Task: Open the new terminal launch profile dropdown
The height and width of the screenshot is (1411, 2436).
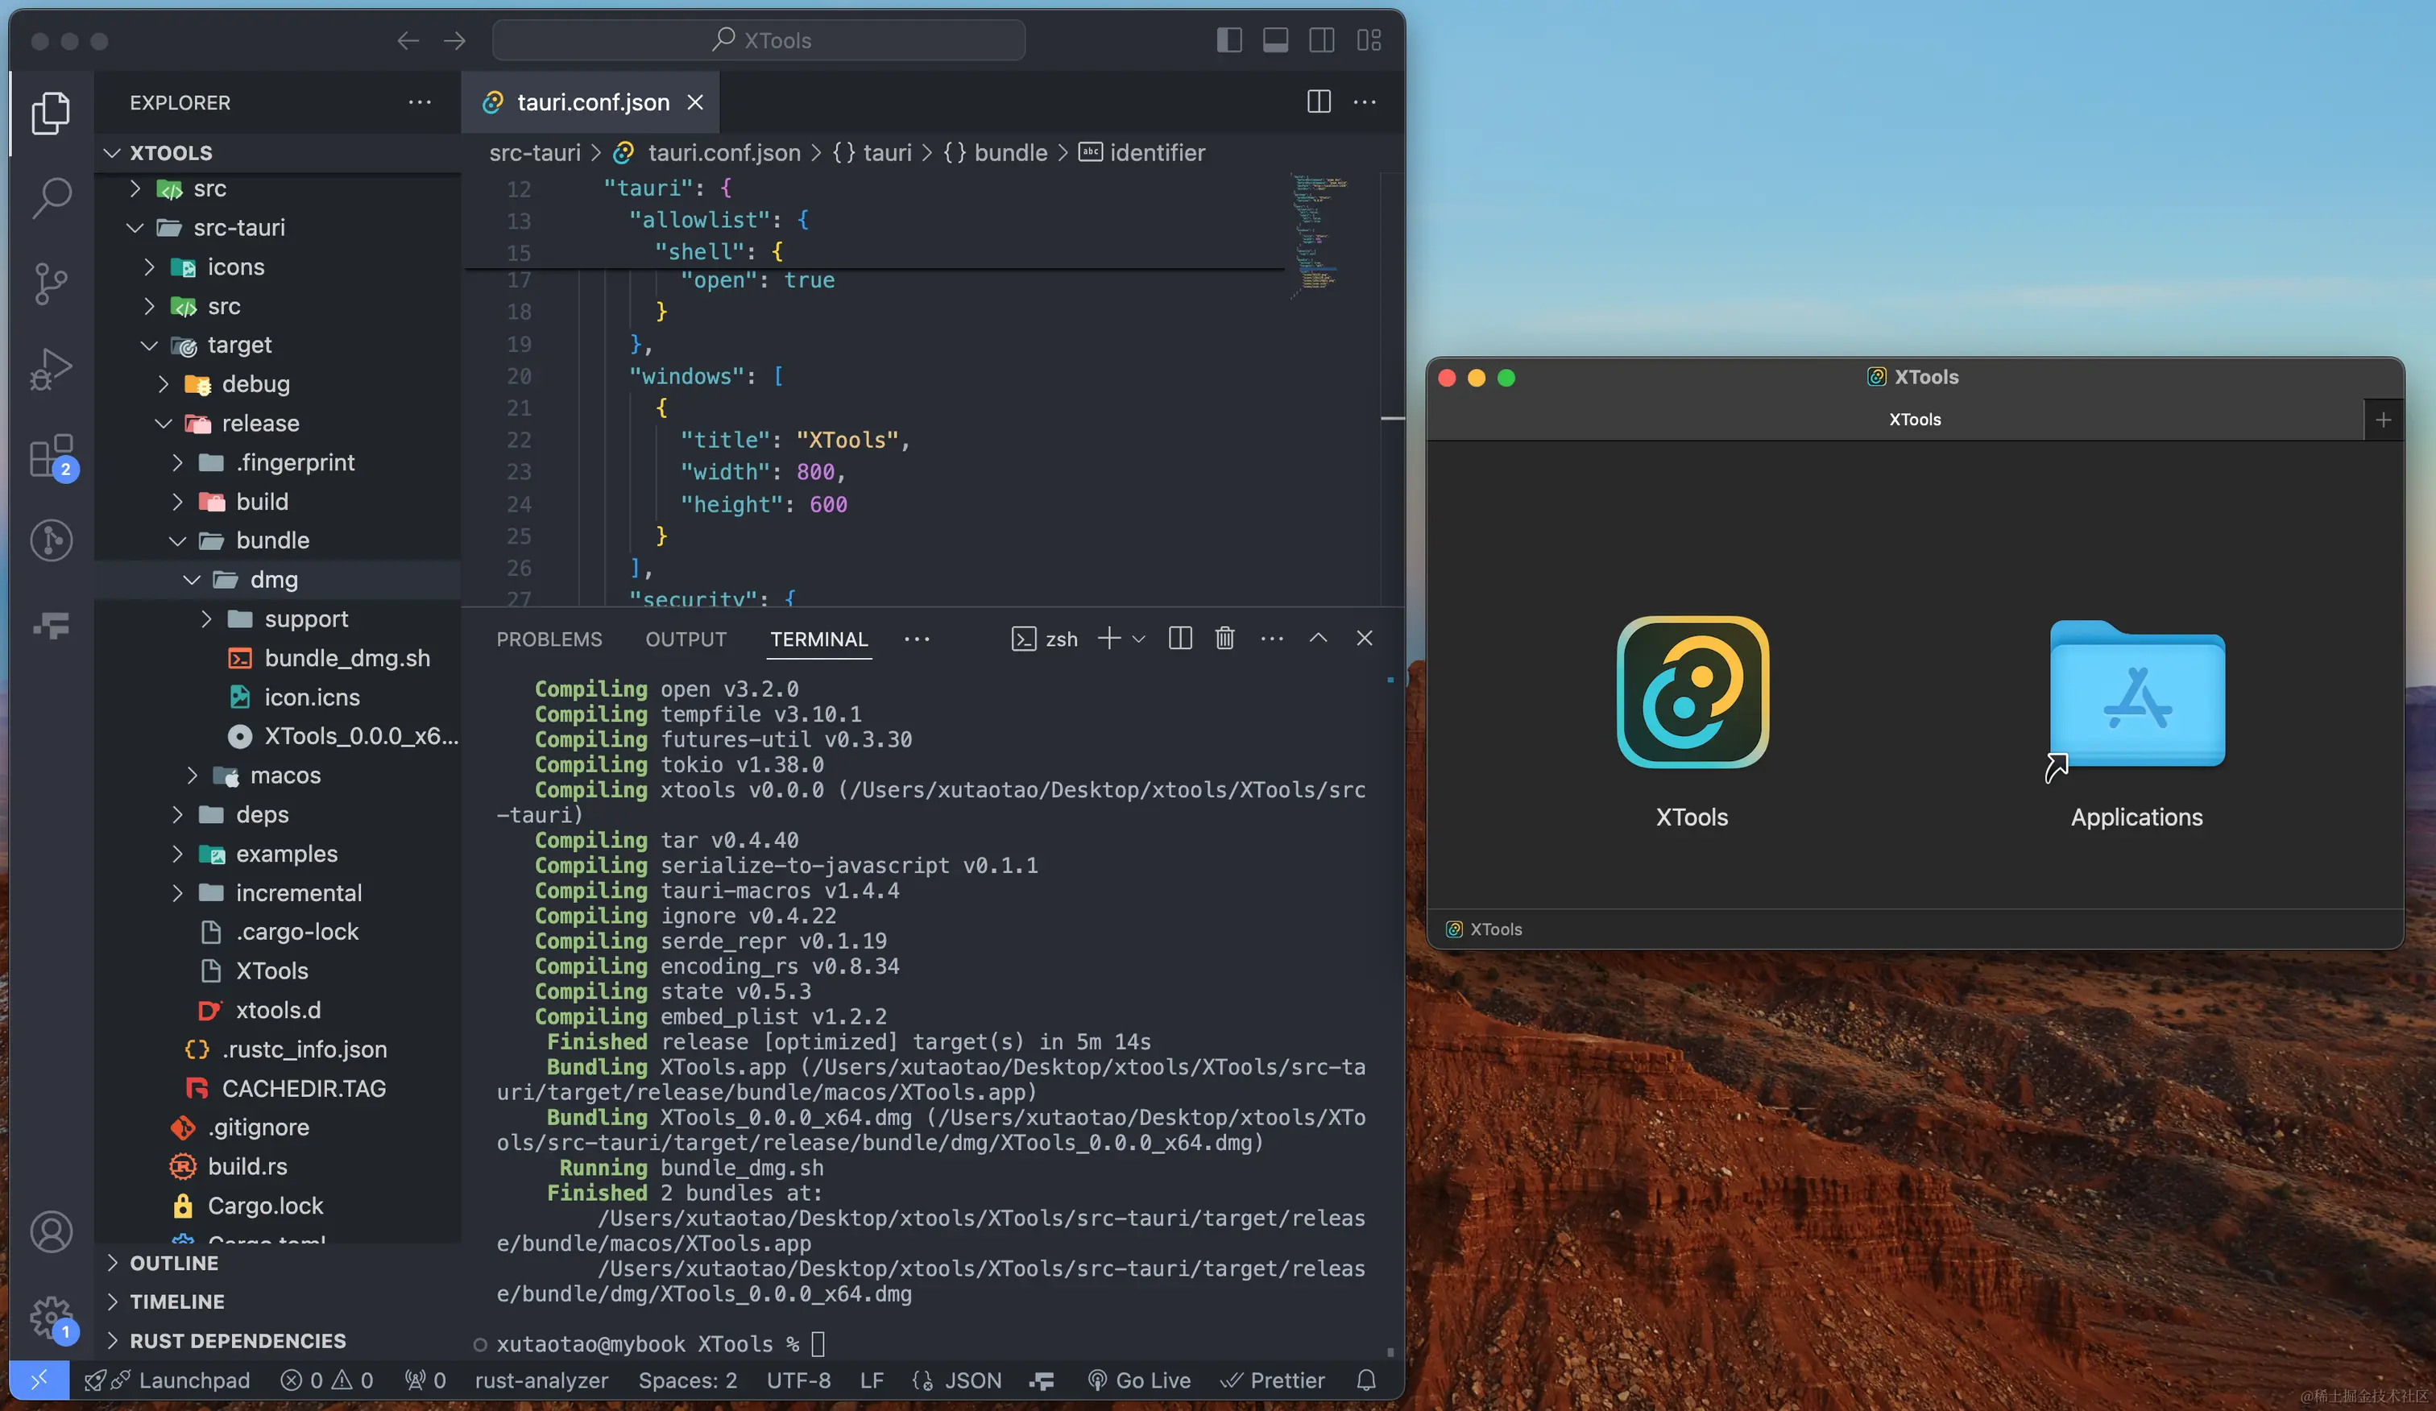Action: (x=1139, y=638)
